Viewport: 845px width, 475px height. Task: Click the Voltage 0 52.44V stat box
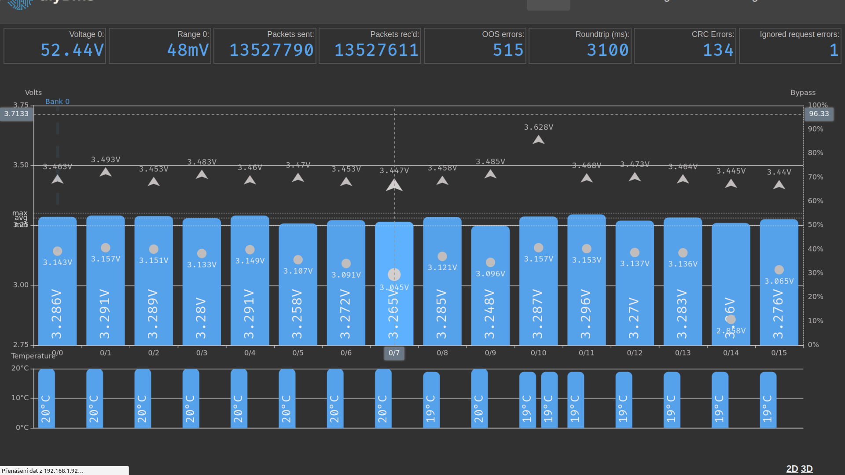coord(55,46)
